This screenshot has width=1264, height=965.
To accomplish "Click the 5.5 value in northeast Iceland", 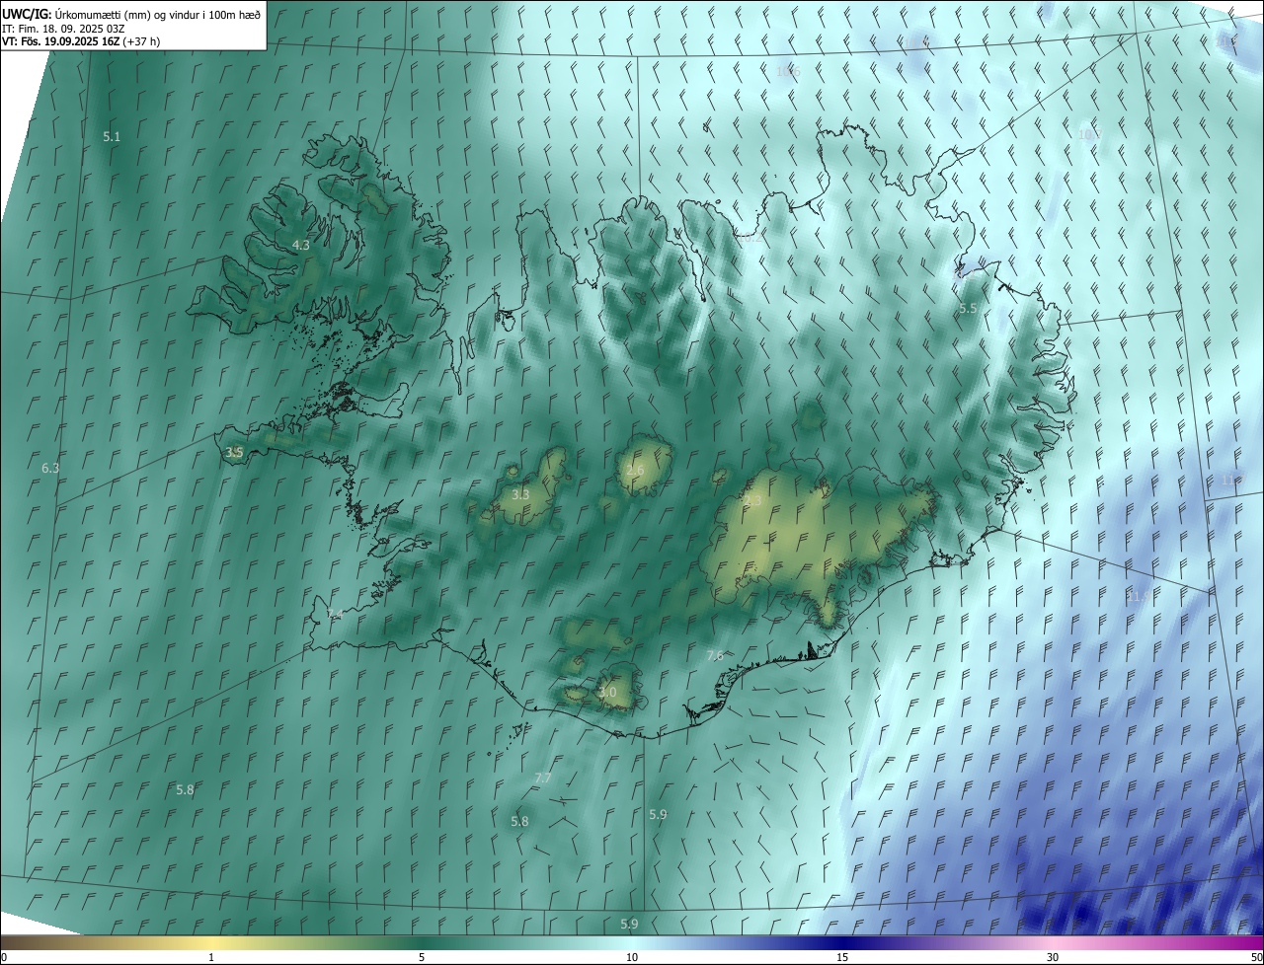I will click(968, 309).
